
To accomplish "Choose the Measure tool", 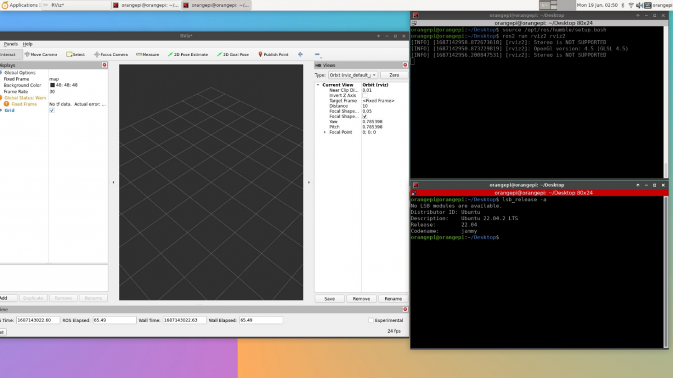I will [147, 54].
